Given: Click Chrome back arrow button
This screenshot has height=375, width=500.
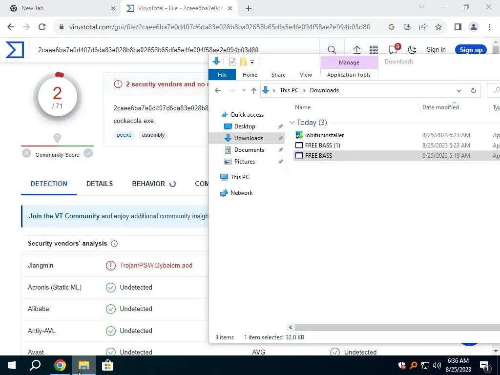Looking at the screenshot, I should (x=11, y=27).
